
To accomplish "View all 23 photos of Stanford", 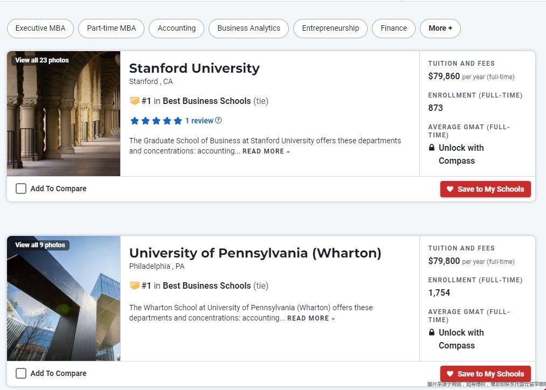I will tap(42, 60).
